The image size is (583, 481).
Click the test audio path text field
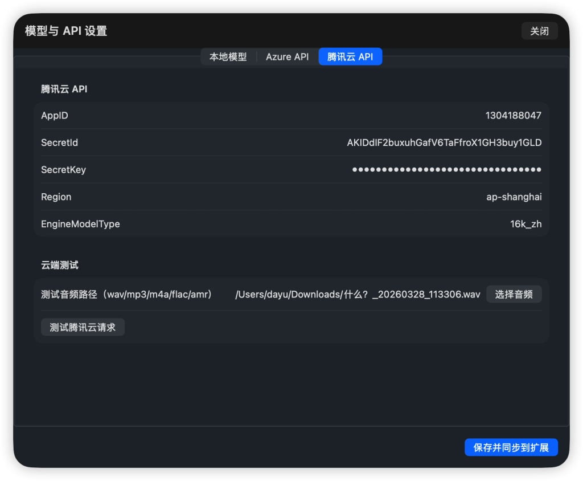(358, 295)
